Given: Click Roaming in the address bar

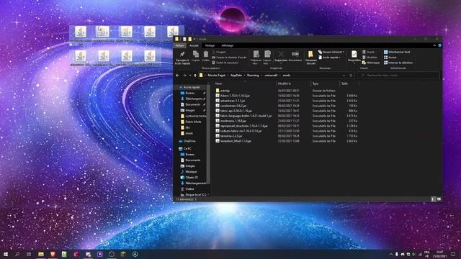Looking at the screenshot, I should [253, 76].
